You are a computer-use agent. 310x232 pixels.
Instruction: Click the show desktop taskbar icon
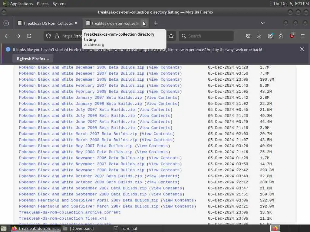pos(4,229)
